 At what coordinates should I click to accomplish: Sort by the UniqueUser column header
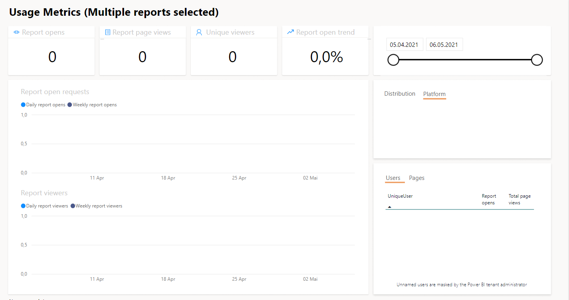(400, 196)
